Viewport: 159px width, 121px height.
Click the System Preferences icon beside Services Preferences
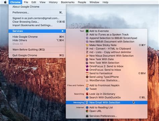87,116
